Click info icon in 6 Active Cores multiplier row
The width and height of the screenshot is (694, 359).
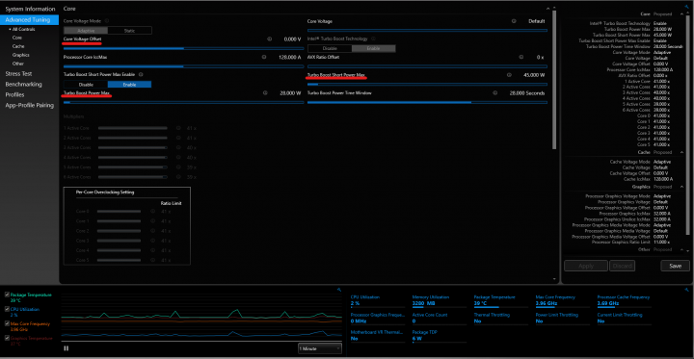178,176
